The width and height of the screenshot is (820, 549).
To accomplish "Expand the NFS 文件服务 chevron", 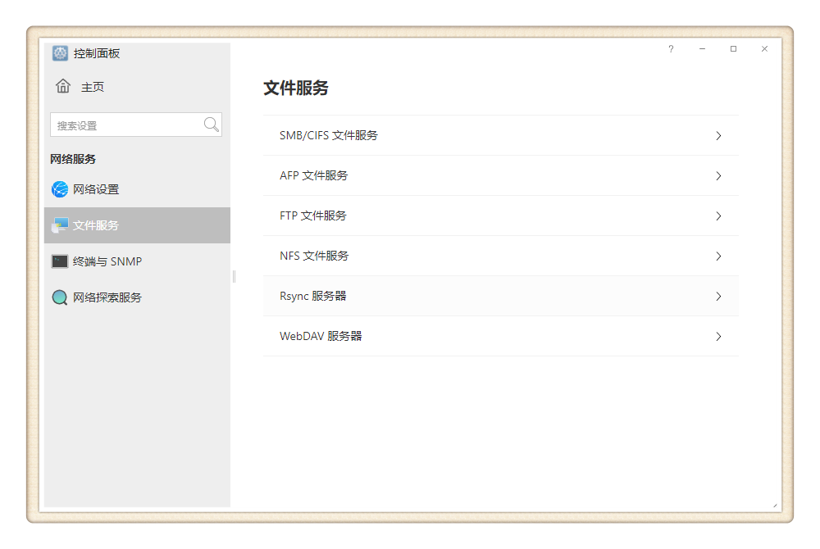I will click(718, 256).
